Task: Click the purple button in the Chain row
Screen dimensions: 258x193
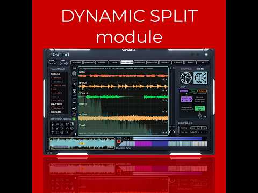Action: tap(184, 91)
